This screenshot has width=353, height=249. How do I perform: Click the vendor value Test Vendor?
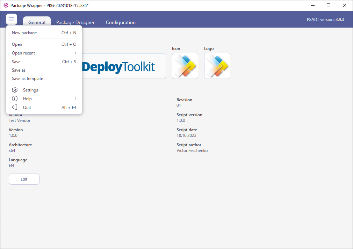pyautogui.click(x=20, y=120)
